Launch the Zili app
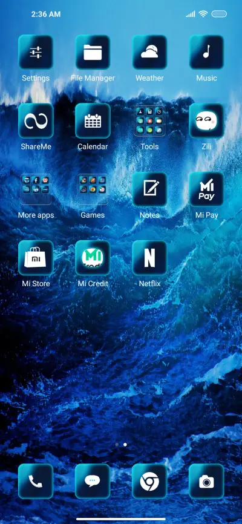Viewport: 242px width, 524px height. click(x=206, y=120)
